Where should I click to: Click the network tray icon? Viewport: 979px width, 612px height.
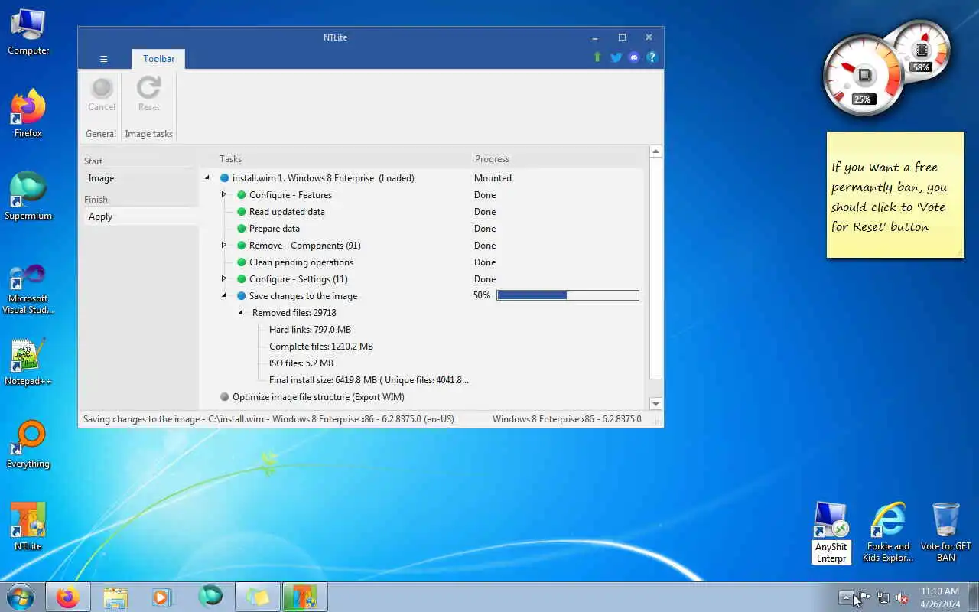(x=883, y=597)
